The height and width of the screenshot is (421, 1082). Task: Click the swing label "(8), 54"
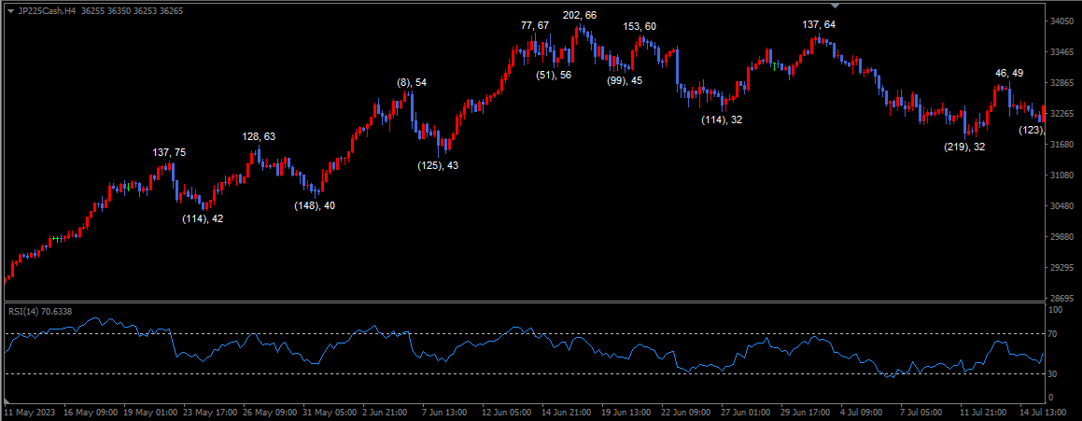(x=412, y=83)
